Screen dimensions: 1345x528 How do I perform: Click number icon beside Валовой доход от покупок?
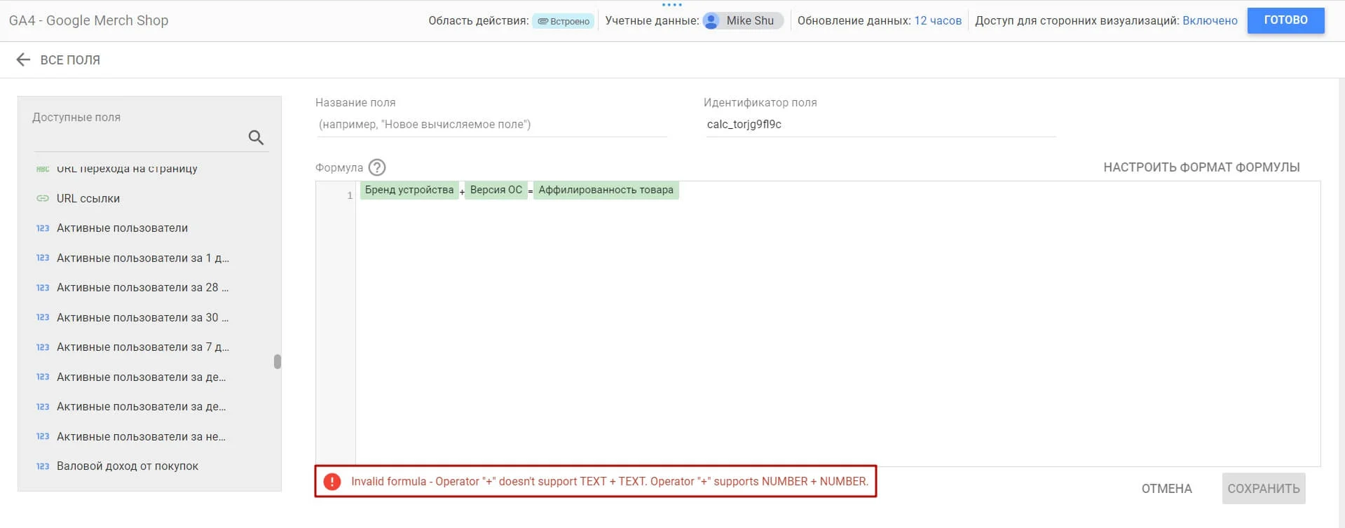click(43, 466)
